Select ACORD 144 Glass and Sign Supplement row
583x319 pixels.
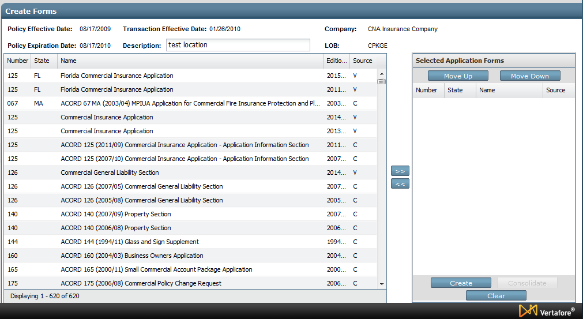click(x=130, y=242)
